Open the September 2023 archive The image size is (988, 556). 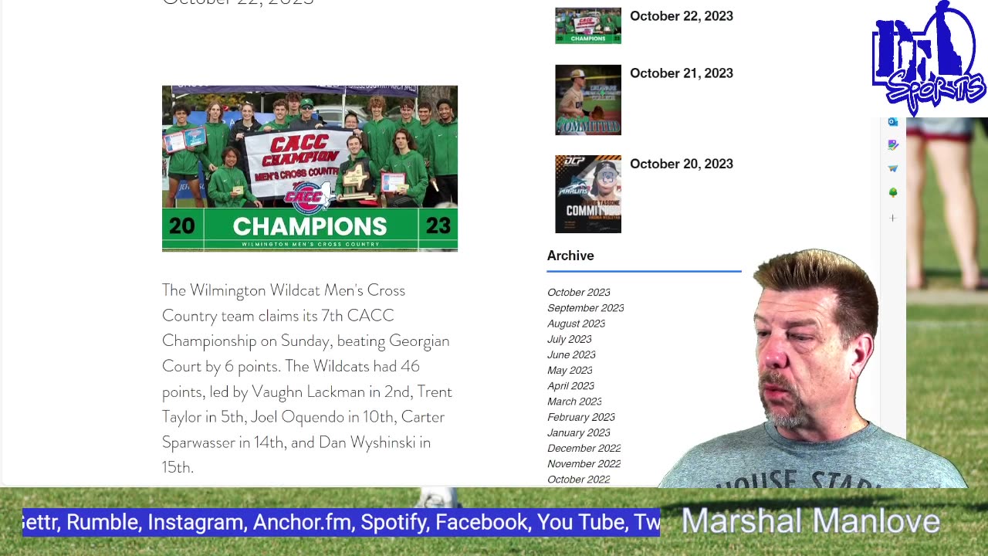pos(586,308)
